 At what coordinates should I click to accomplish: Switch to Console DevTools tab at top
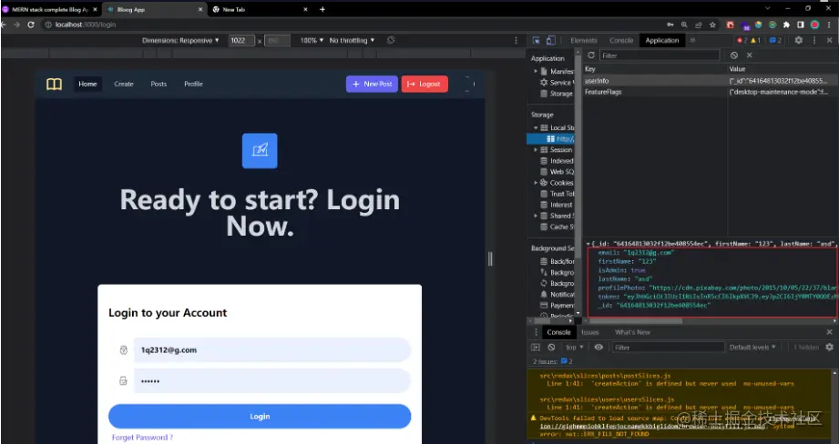pyautogui.click(x=621, y=41)
